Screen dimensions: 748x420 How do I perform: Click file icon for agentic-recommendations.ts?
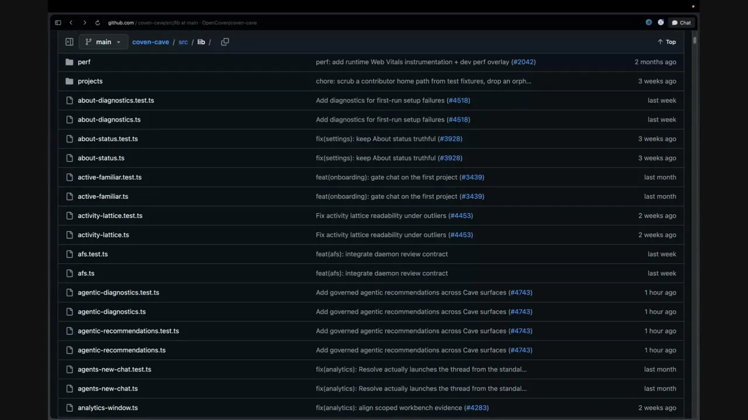pyautogui.click(x=70, y=351)
